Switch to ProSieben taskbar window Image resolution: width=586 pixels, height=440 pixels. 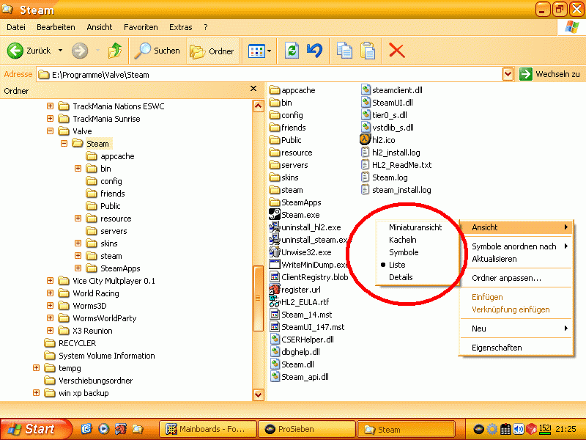pos(306,429)
